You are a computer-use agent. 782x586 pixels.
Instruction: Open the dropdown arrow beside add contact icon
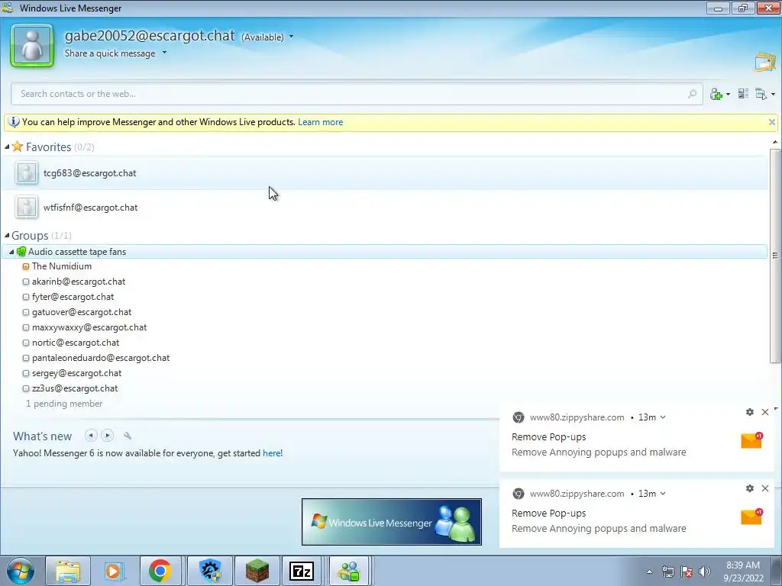728,94
